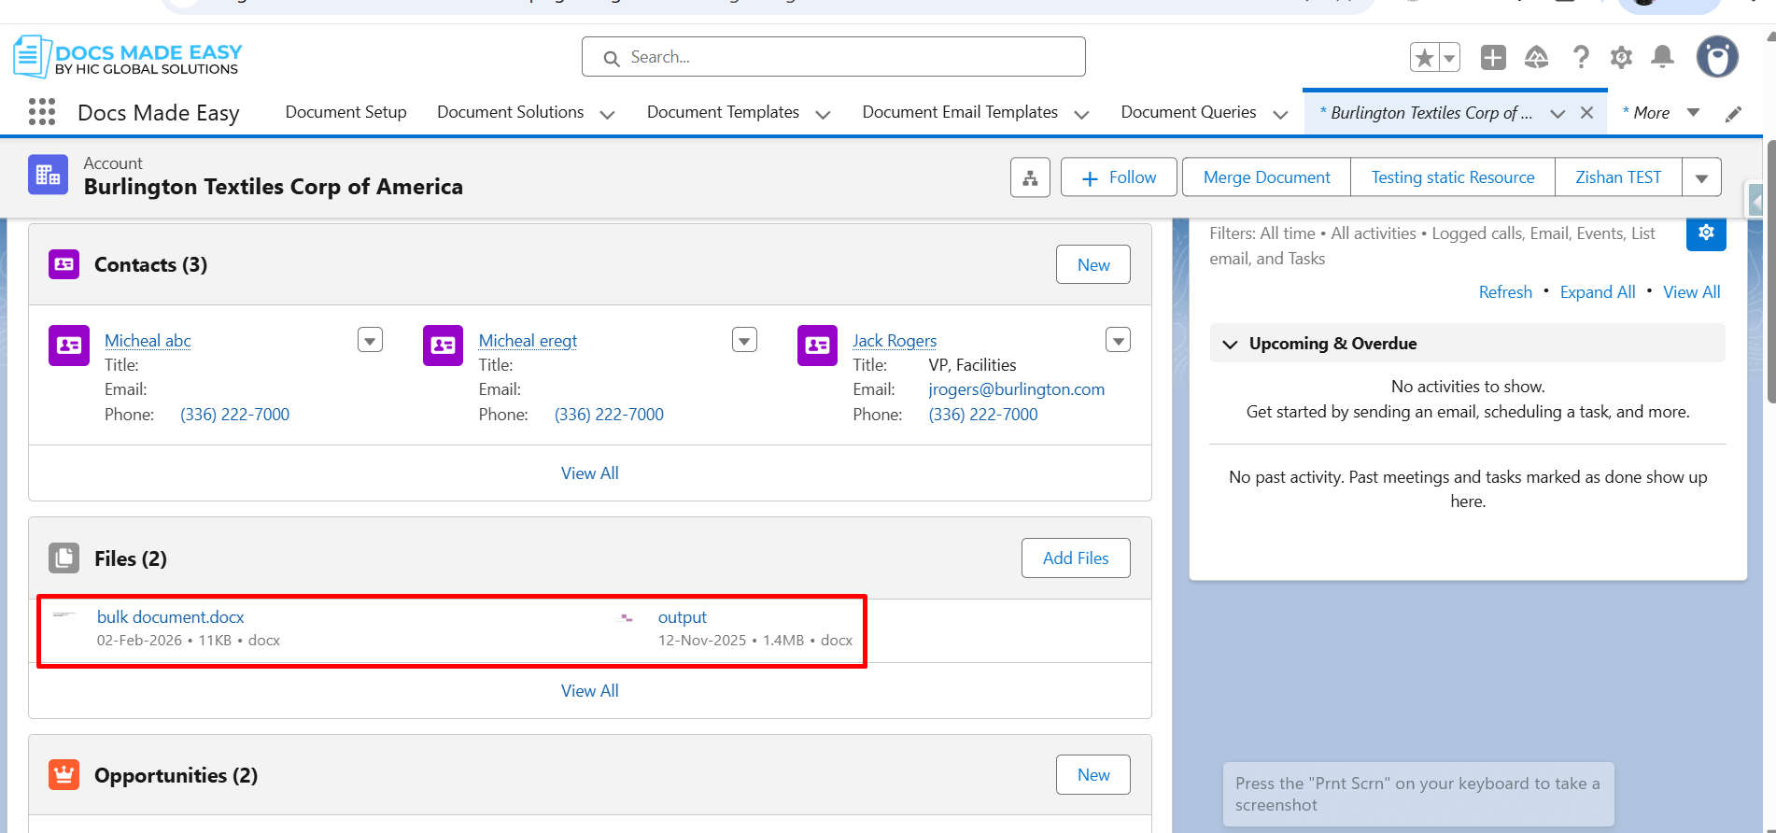
Task: Open the user profile avatar
Action: point(1716,58)
